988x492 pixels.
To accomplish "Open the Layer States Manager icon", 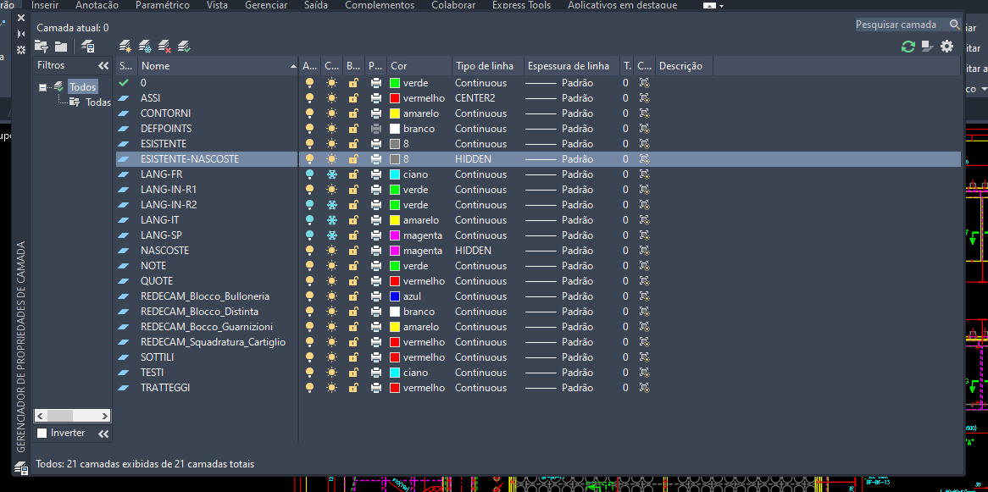I will click(87, 46).
